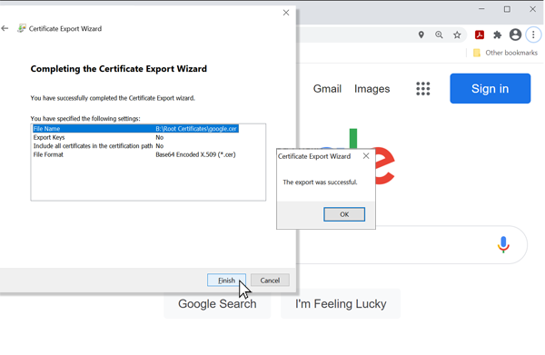Click the Cancel button in the wizard
Screen dimensions: 545x355
270,281
